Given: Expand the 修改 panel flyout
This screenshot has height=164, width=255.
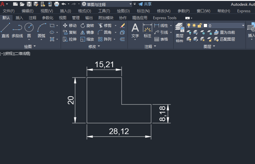Looking at the screenshot, I should click(94, 47).
